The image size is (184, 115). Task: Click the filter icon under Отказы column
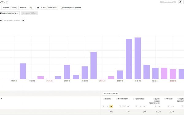tap(168, 106)
